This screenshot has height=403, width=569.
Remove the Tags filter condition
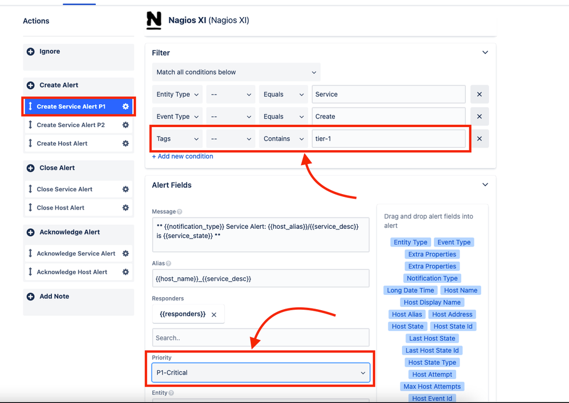coord(480,138)
